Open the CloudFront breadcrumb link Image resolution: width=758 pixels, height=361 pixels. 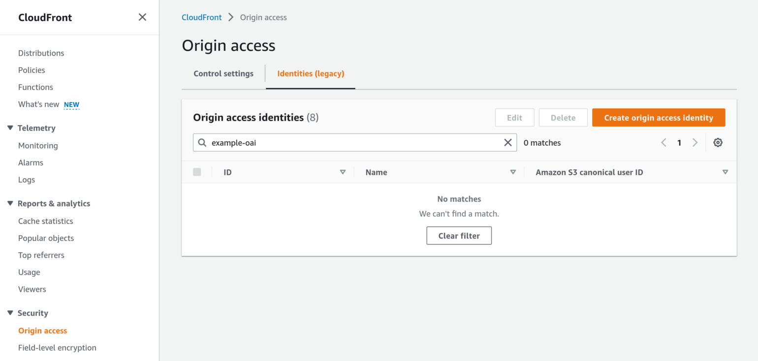202,17
